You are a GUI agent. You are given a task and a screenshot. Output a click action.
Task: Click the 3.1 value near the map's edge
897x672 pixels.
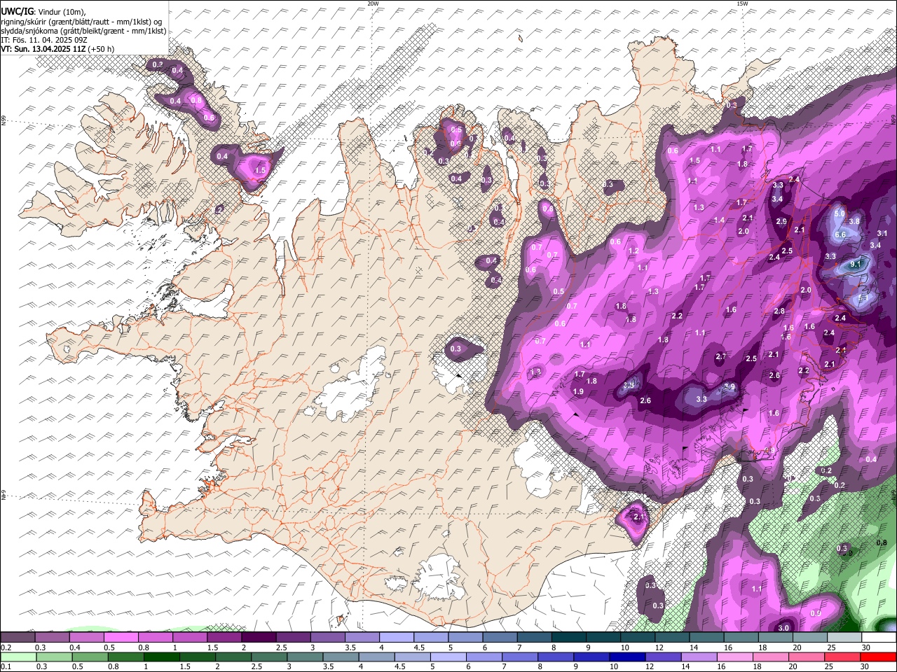882,234
